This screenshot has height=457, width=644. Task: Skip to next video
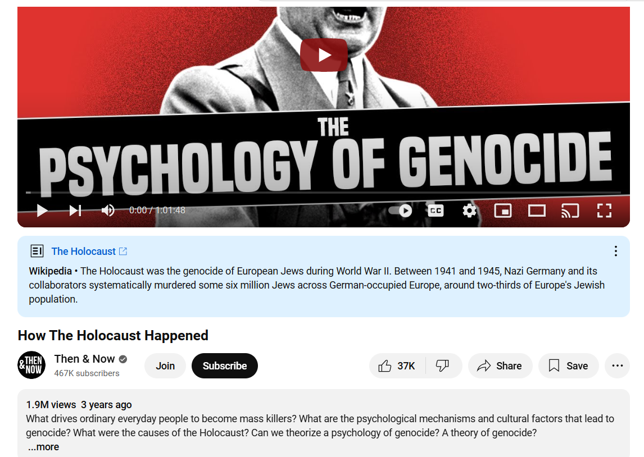point(75,211)
